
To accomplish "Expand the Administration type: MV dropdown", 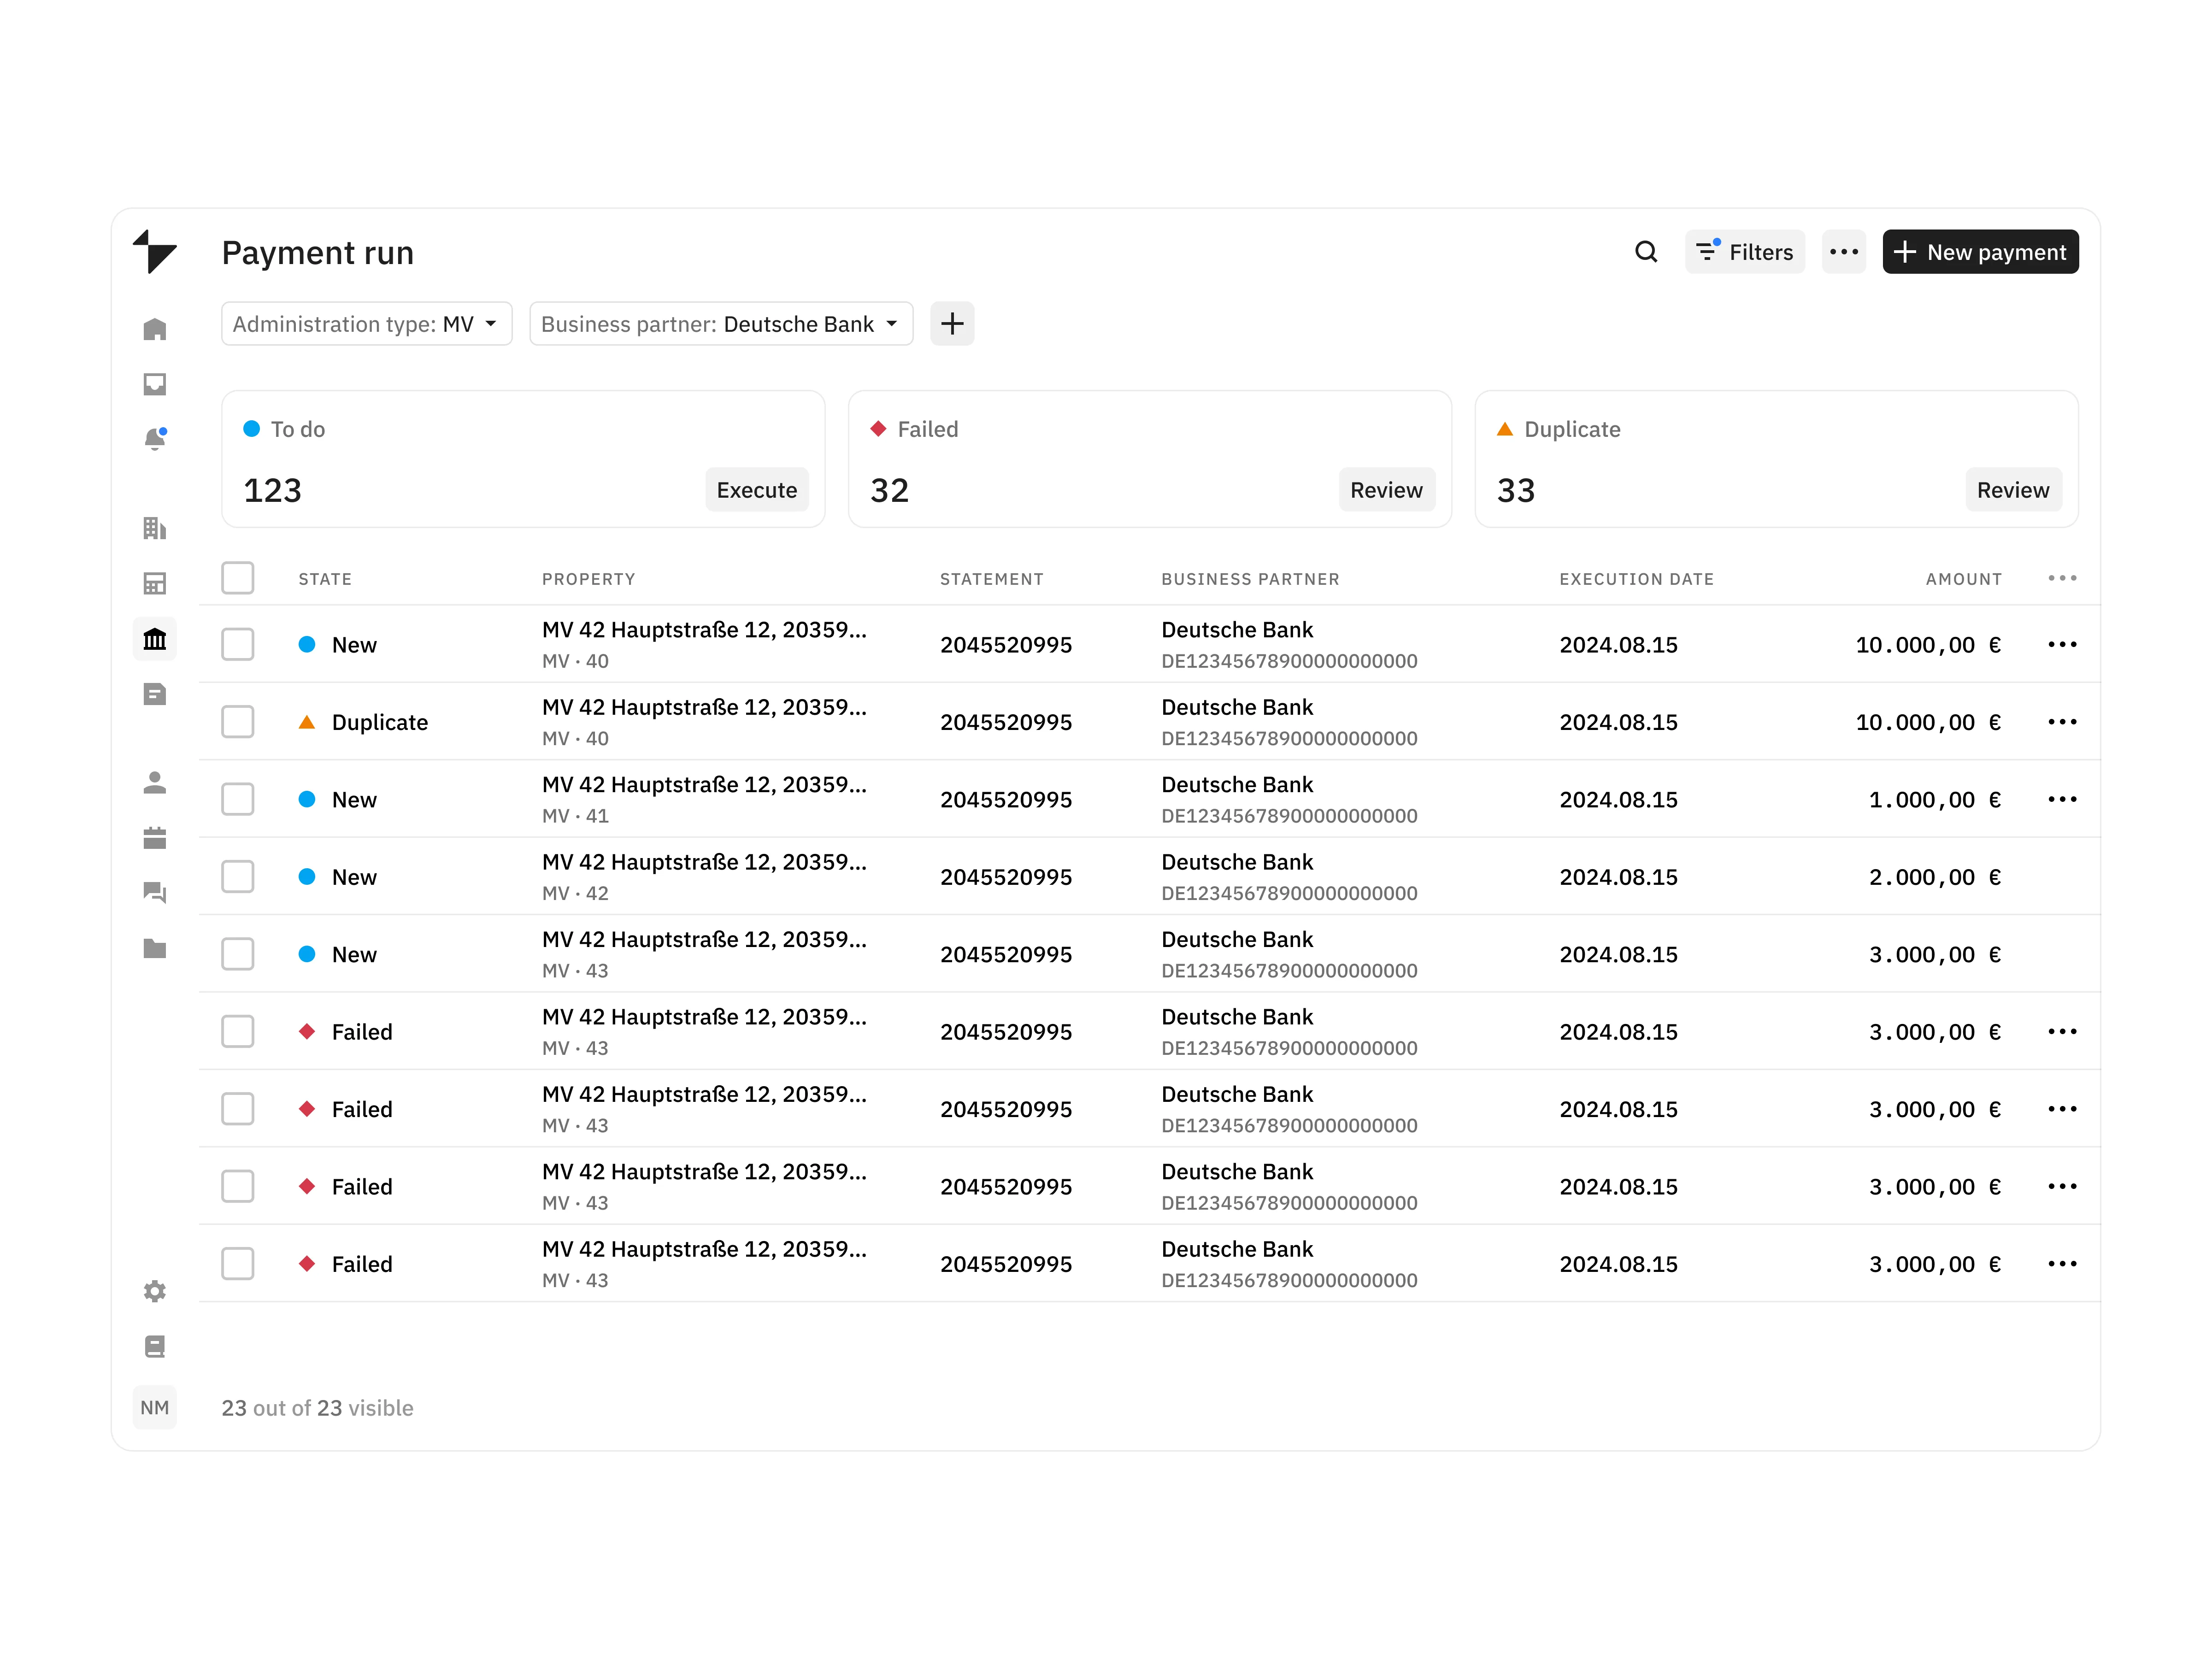I will point(367,324).
